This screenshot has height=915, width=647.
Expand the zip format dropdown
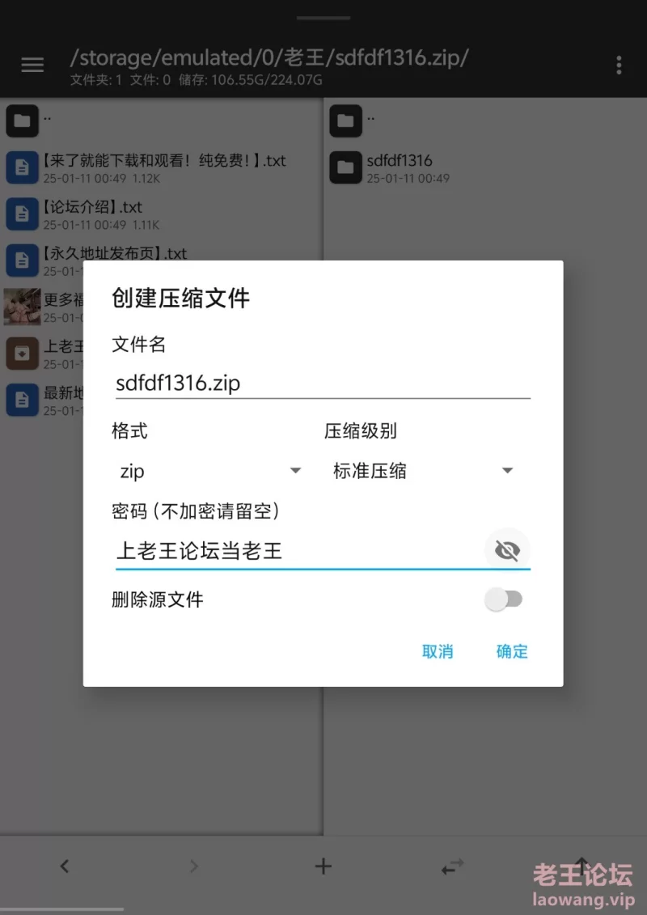point(209,471)
